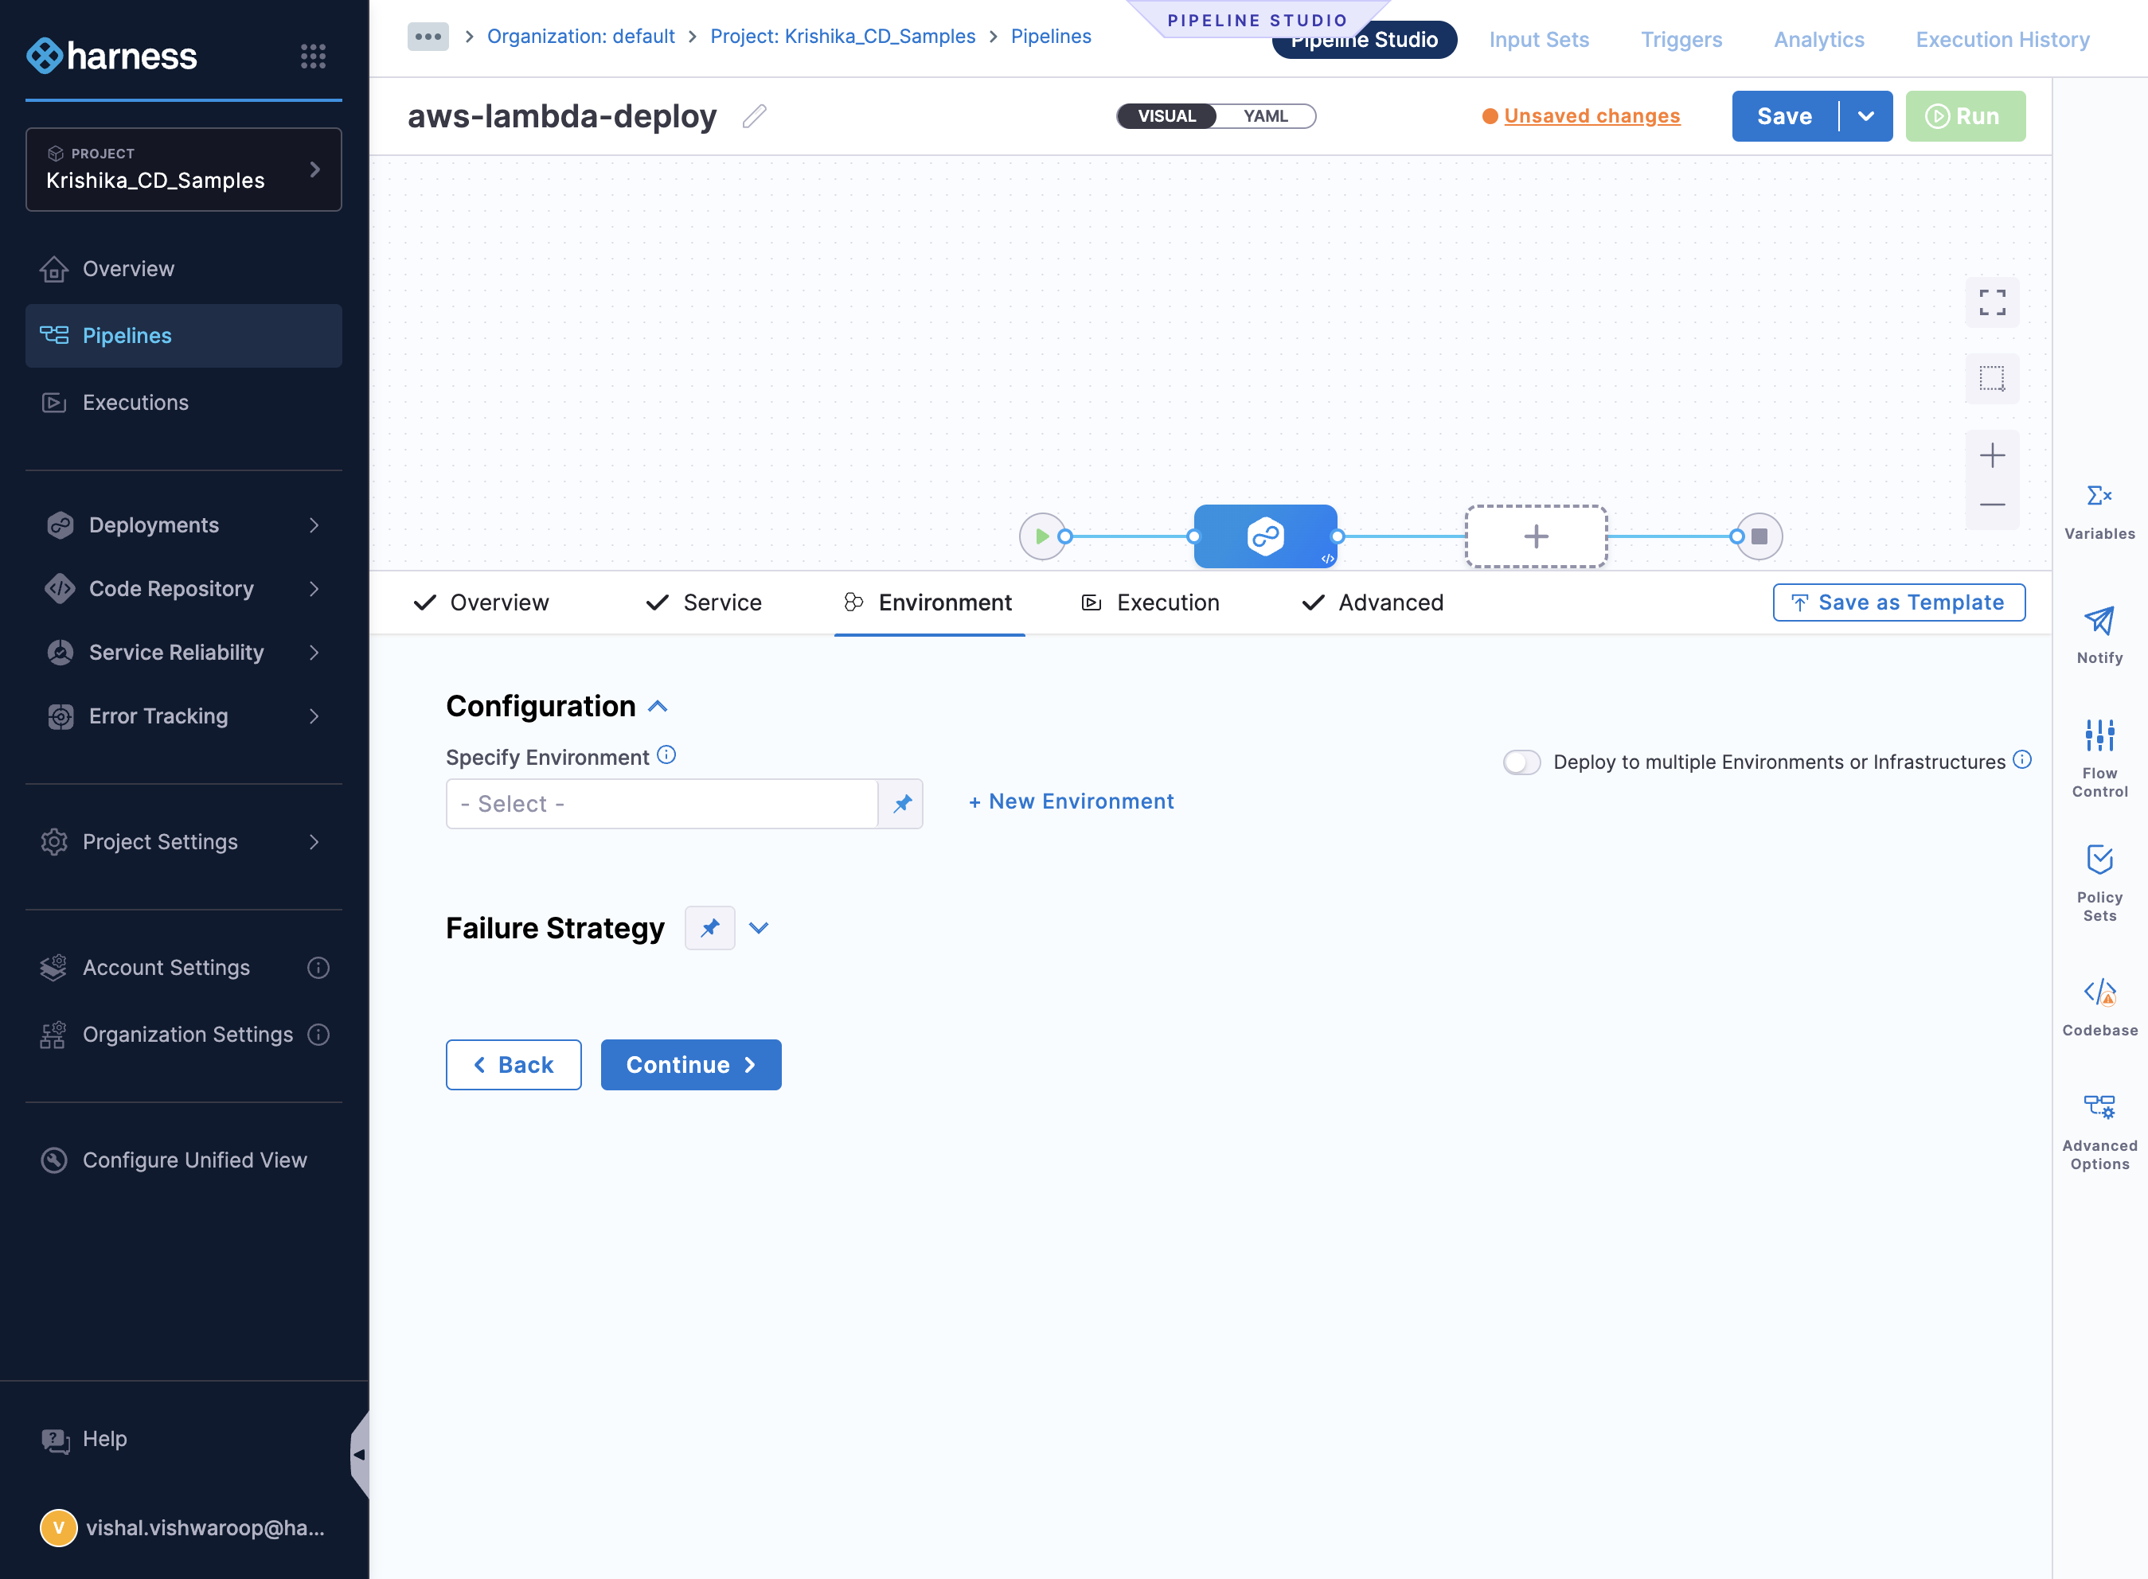
Task: Click the Continue button
Action: (690, 1065)
